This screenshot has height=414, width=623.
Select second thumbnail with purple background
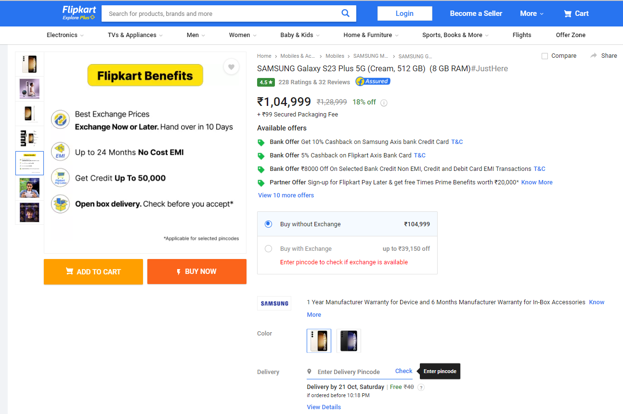pos(29,89)
